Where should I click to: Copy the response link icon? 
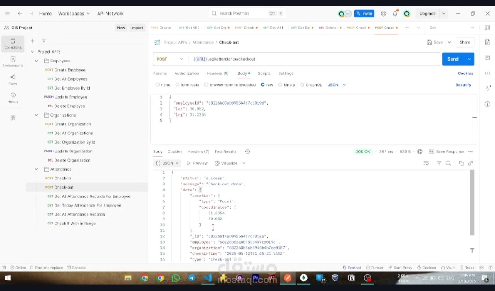[x=470, y=163]
